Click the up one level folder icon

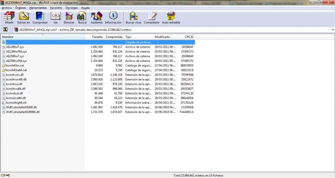coord(5,30)
